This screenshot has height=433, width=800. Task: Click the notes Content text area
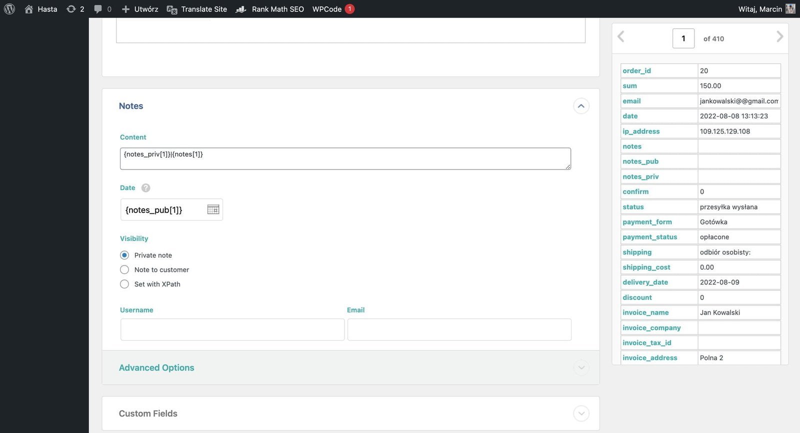click(345, 158)
